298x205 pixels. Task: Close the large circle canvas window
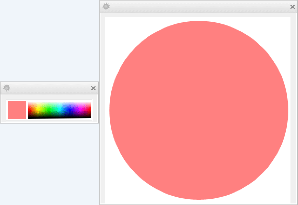(292, 7)
